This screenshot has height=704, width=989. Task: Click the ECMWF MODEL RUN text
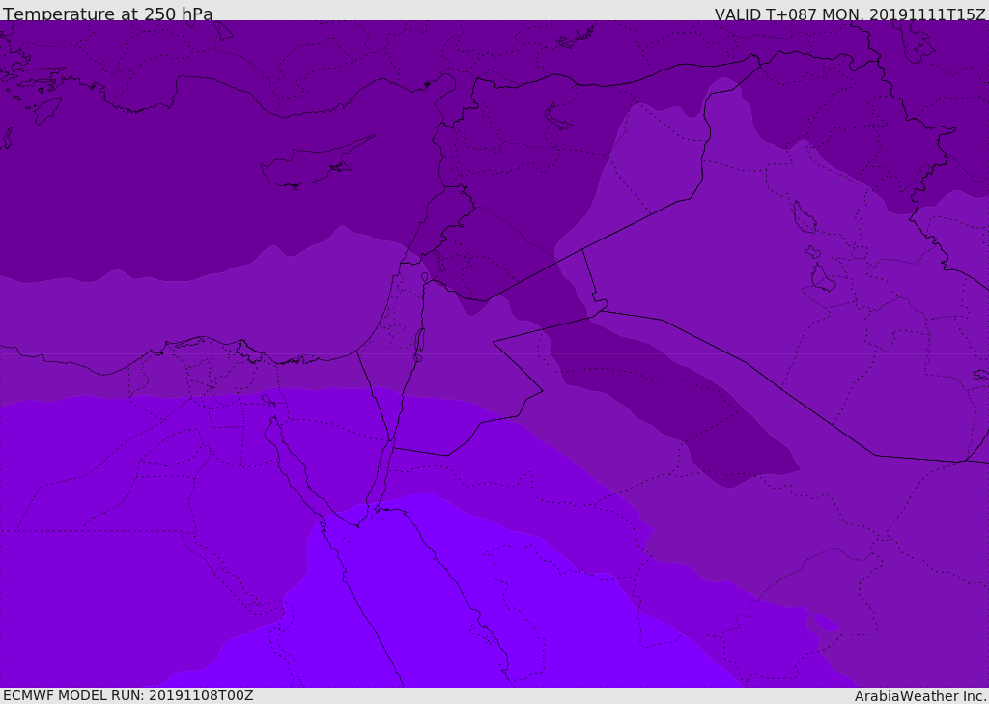(127, 695)
